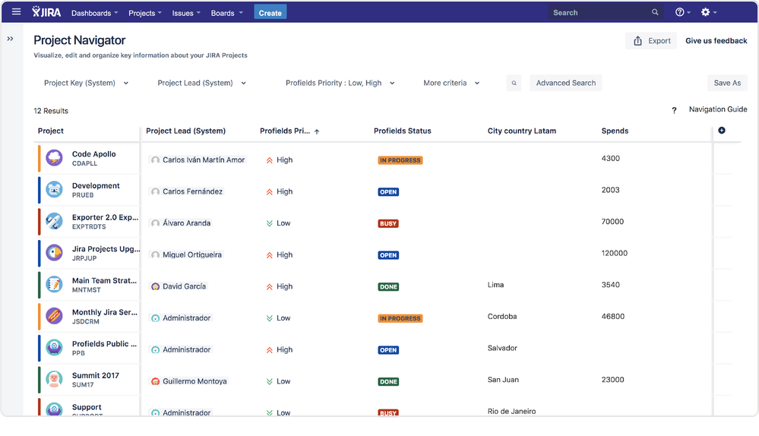Open the Project Key (System) dropdown
759x436 pixels.
pos(86,83)
